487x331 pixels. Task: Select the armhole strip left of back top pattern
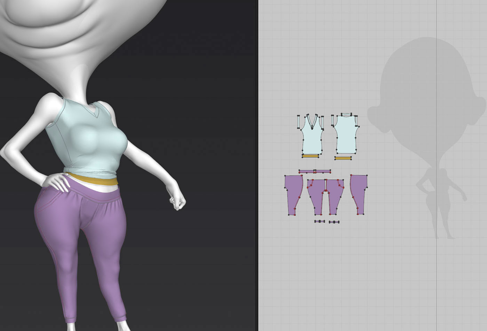(x=332, y=120)
